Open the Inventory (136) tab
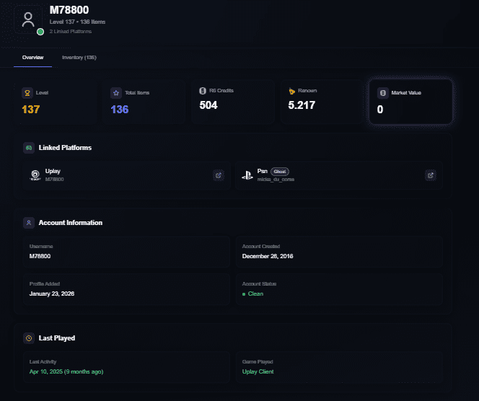 click(79, 57)
